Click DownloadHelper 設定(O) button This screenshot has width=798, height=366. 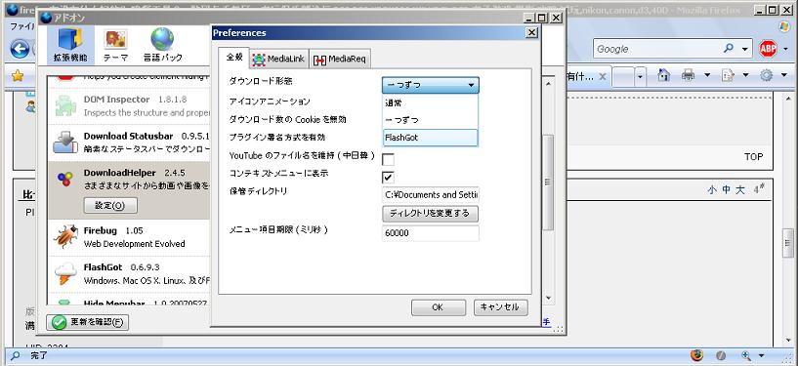pos(110,205)
